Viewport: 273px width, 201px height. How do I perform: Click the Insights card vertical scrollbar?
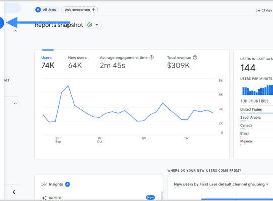[162, 195]
